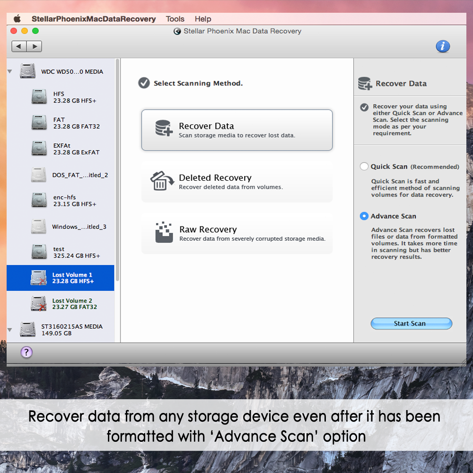Click the 'Advance Scan' label text
Viewport: 473px width, 473px height.
[394, 216]
